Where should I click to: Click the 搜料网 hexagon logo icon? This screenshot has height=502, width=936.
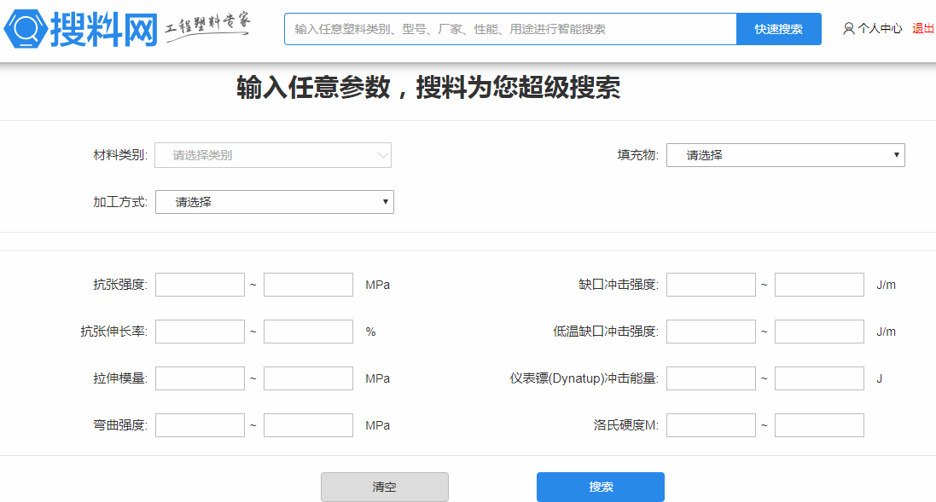[26, 28]
